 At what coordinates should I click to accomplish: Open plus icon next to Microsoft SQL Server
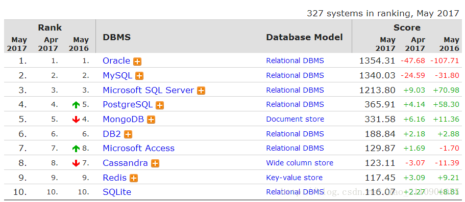(201, 91)
